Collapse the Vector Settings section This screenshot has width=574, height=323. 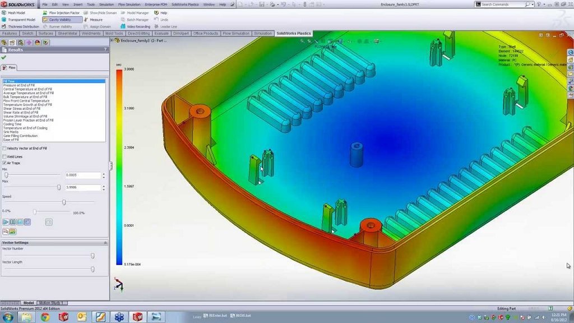105,243
